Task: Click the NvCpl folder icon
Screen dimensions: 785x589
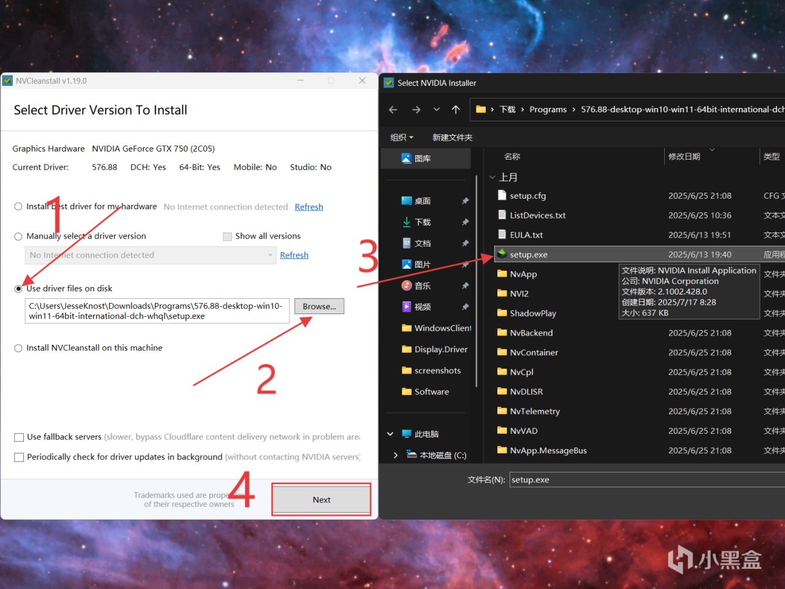Action: click(x=502, y=372)
